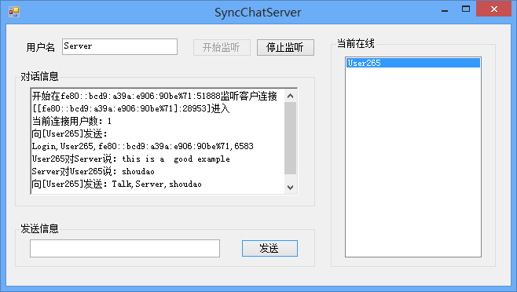
Task: Maximize the SyncChatServer window
Action: [466, 9]
